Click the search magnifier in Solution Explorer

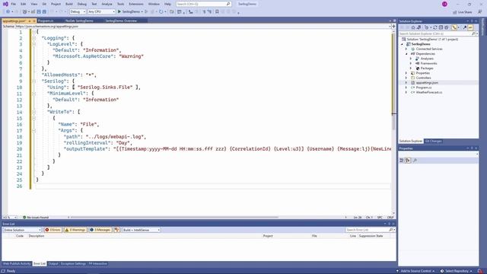click(473, 33)
